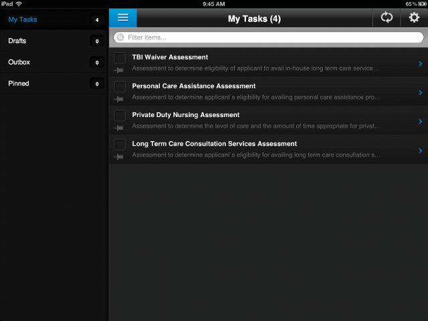Pin the Private Duty Nursing Assessment task
The height and width of the screenshot is (321, 428).
119,127
